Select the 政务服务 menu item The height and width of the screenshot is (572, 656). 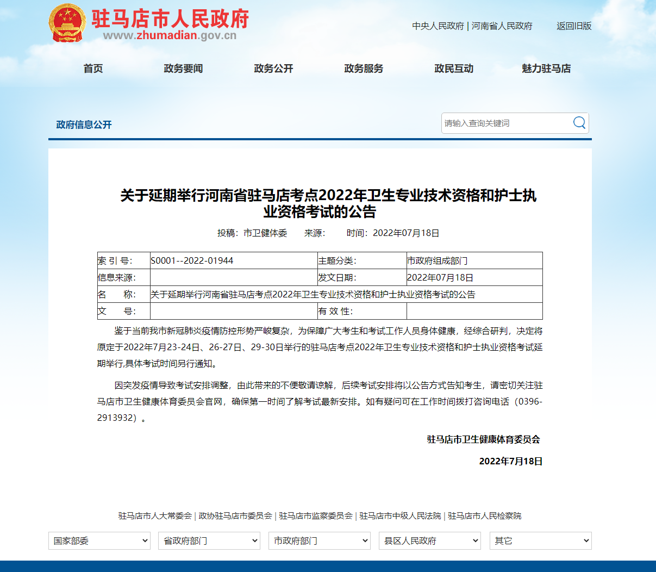tap(364, 69)
